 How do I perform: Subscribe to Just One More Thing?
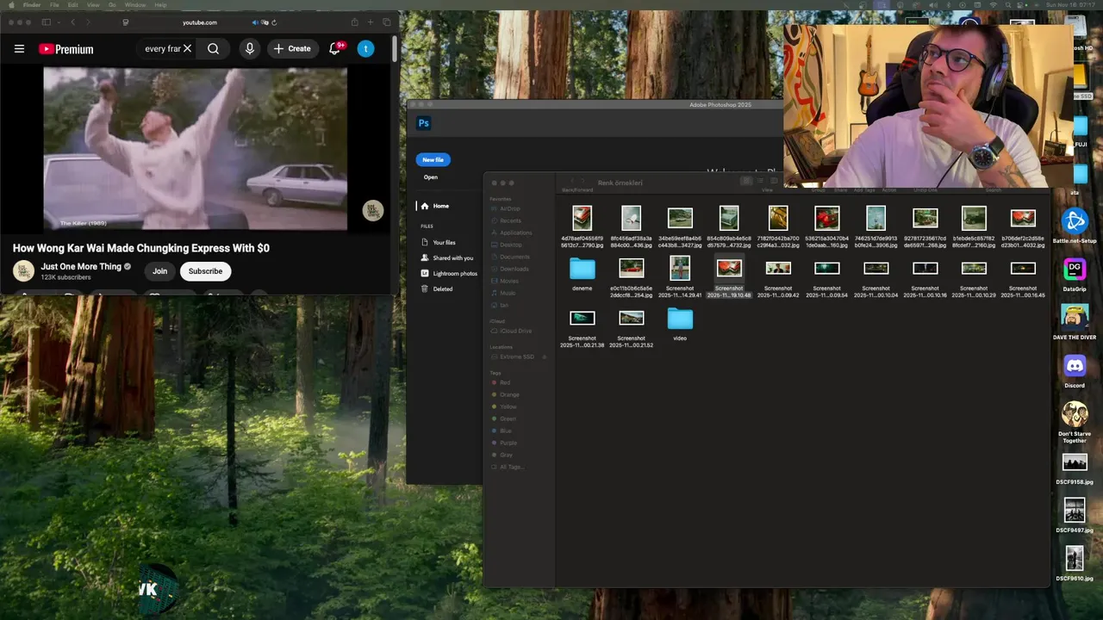(205, 271)
